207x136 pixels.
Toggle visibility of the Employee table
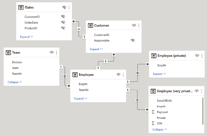point(118,75)
